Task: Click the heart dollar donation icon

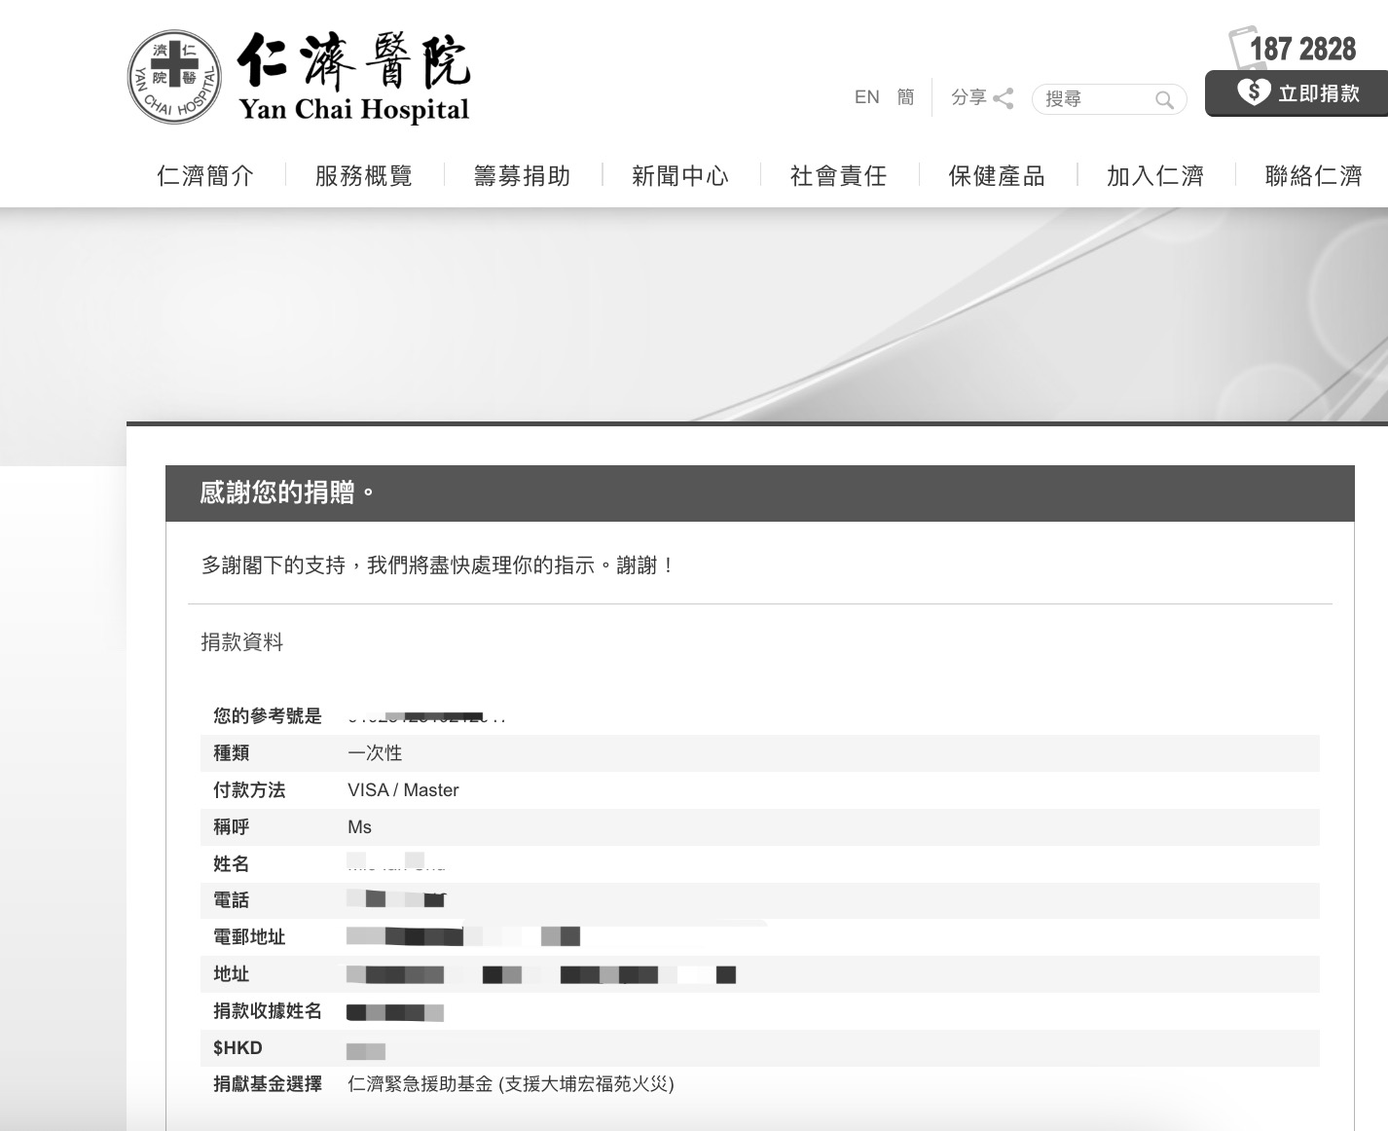Action: point(1253,92)
